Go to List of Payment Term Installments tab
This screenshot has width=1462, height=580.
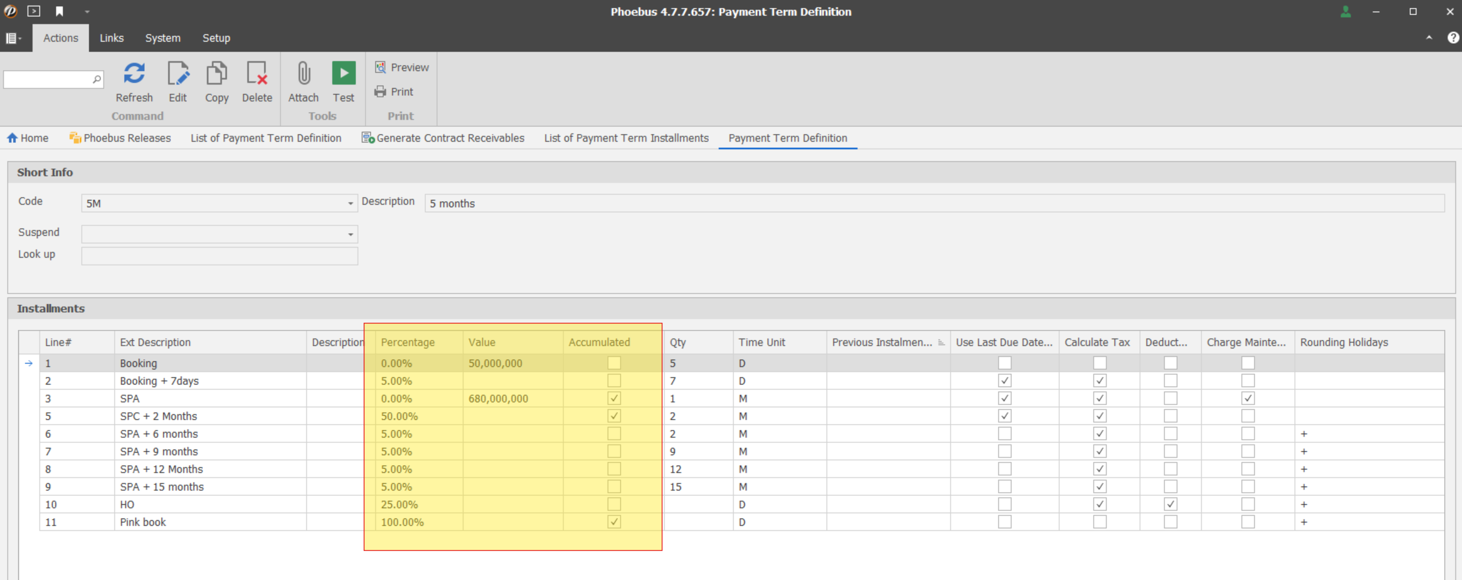tap(626, 138)
